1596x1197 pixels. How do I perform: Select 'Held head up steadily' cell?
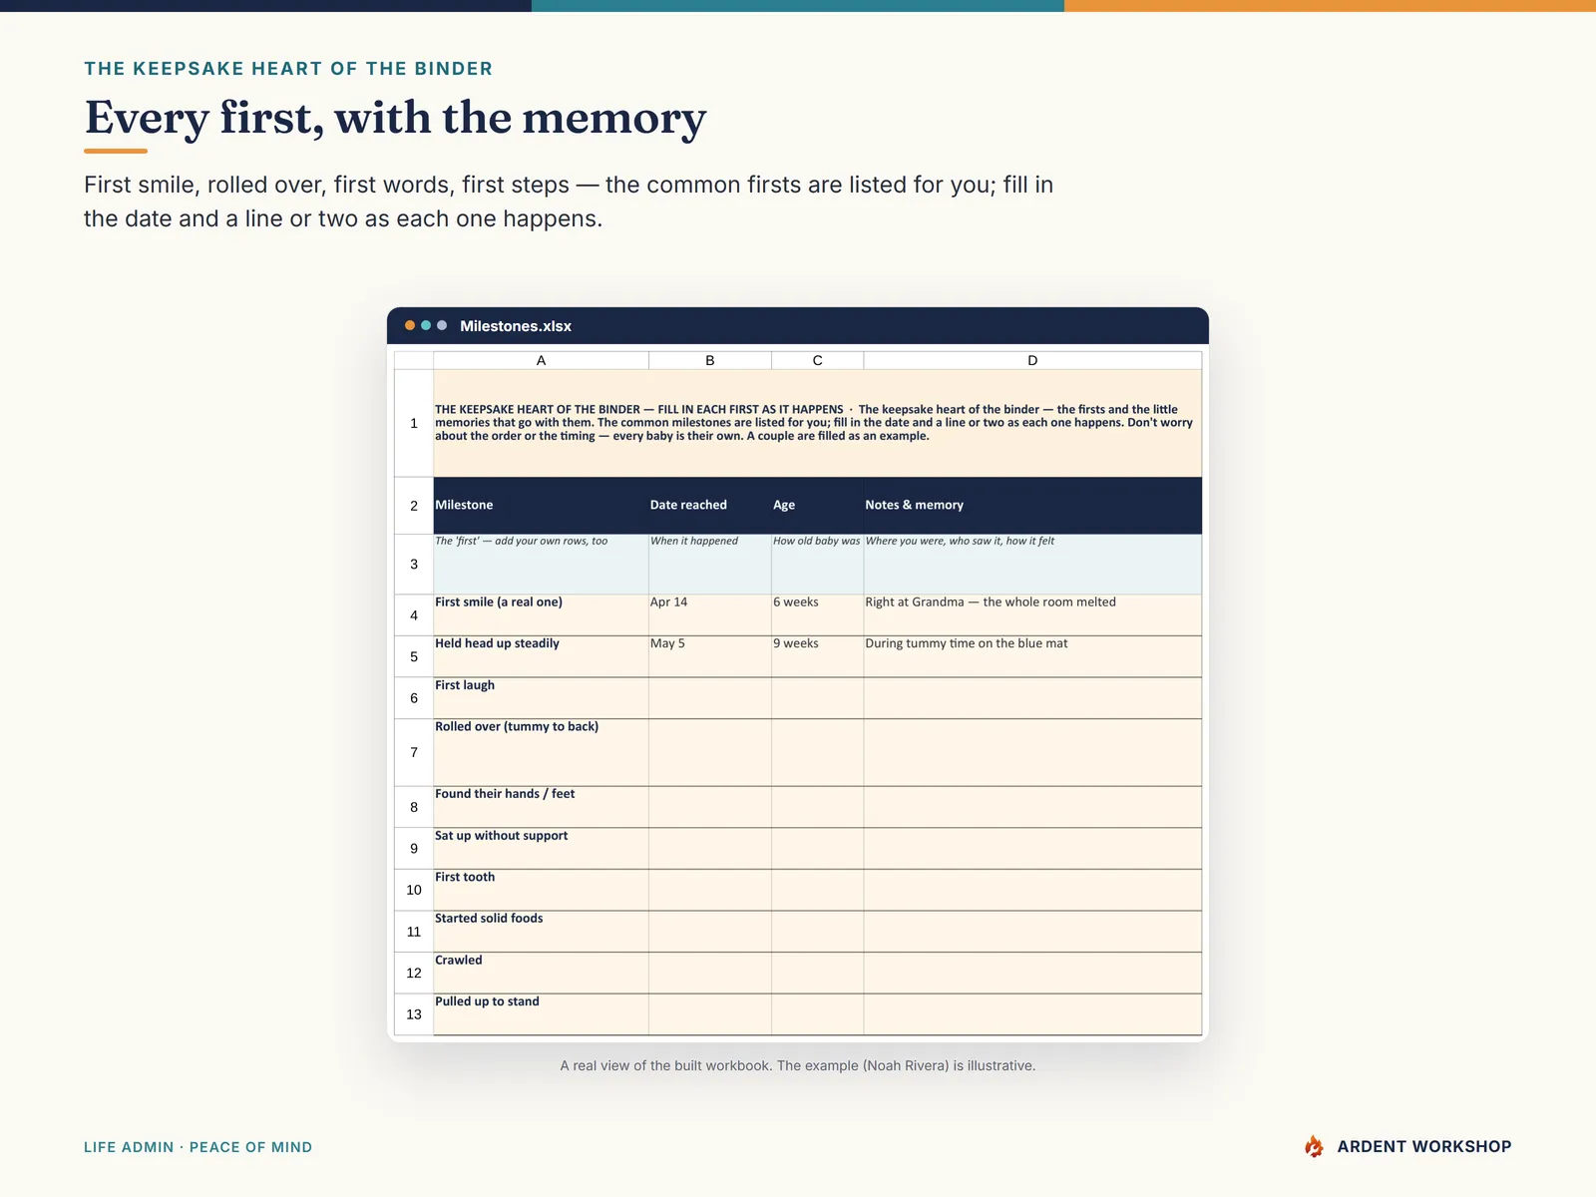point(541,657)
